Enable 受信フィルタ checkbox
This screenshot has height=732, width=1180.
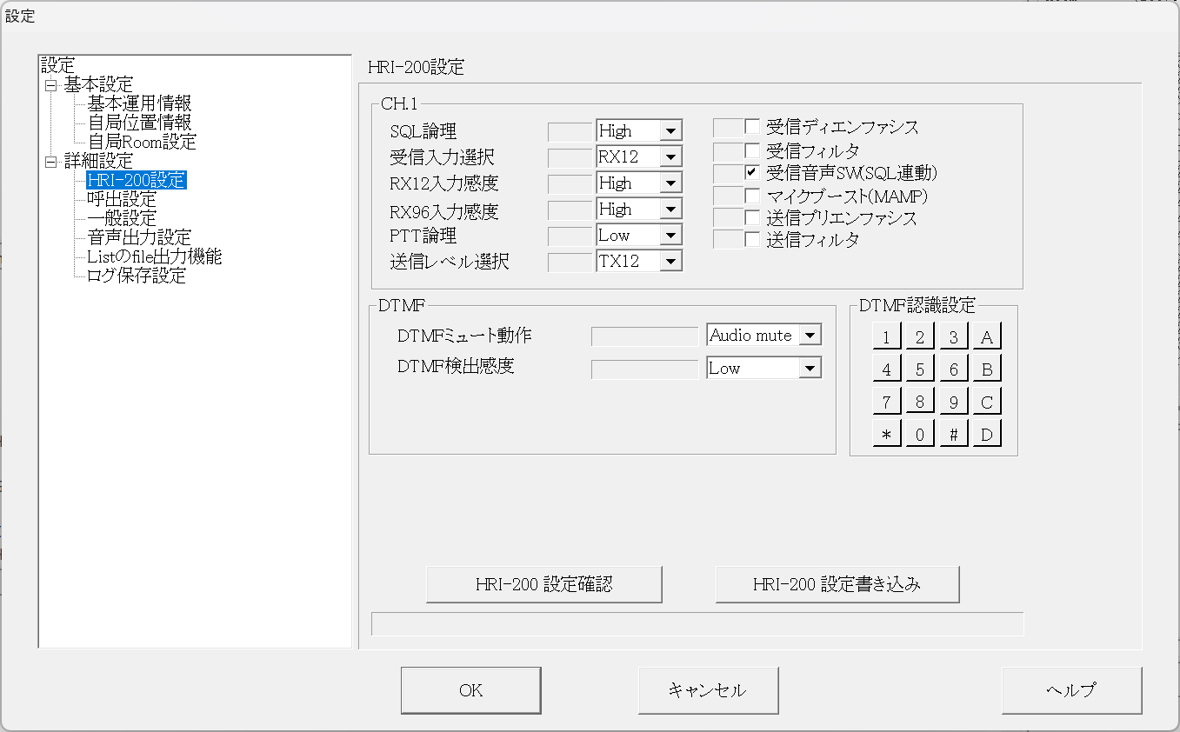[751, 150]
